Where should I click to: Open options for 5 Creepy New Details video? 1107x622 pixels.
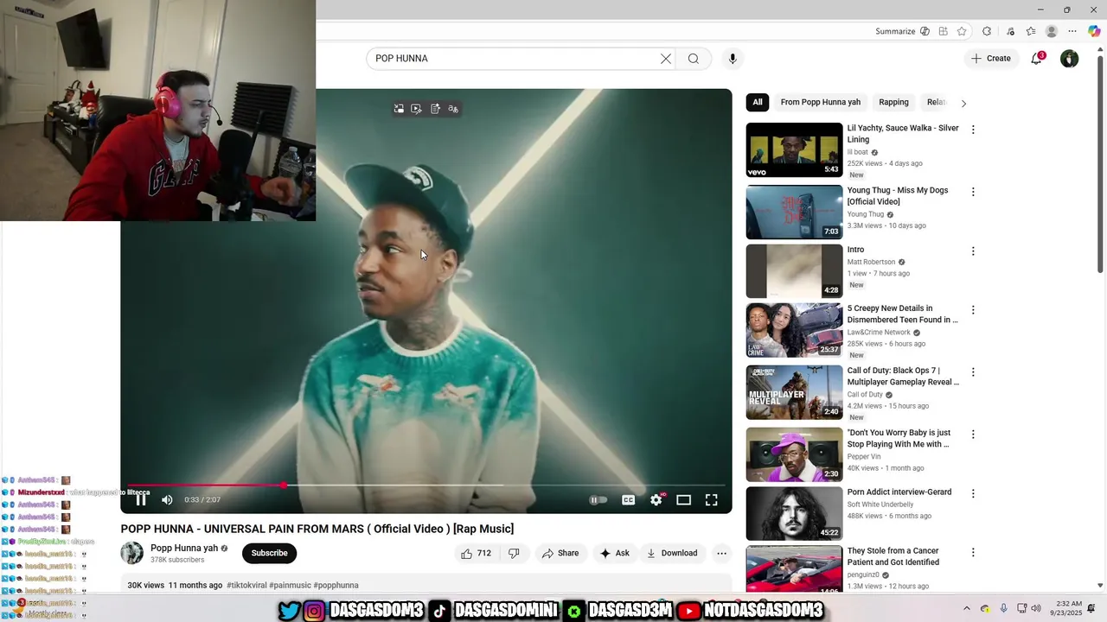(x=973, y=310)
